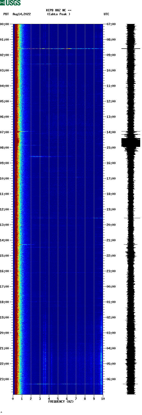This screenshot has height=415, width=142.
Task: Select the station title KCPB HHZ NC --
Action: pos(59,10)
